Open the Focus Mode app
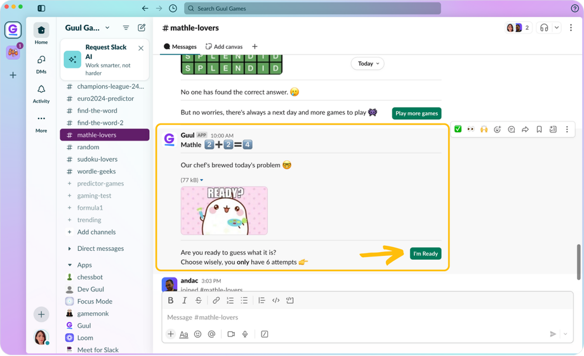The height and width of the screenshot is (356, 584). 105,302
